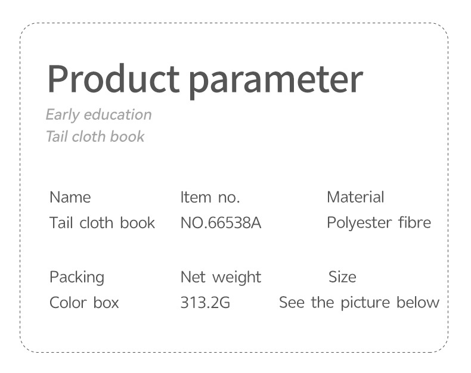Click the "Size" label
471x373 pixels.
tap(342, 277)
